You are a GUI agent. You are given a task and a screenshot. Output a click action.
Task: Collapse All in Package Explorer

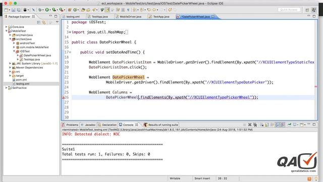tap(38, 22)
